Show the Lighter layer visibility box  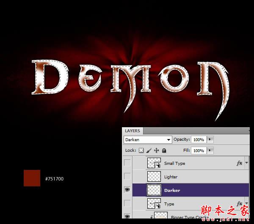click(127, 176)
